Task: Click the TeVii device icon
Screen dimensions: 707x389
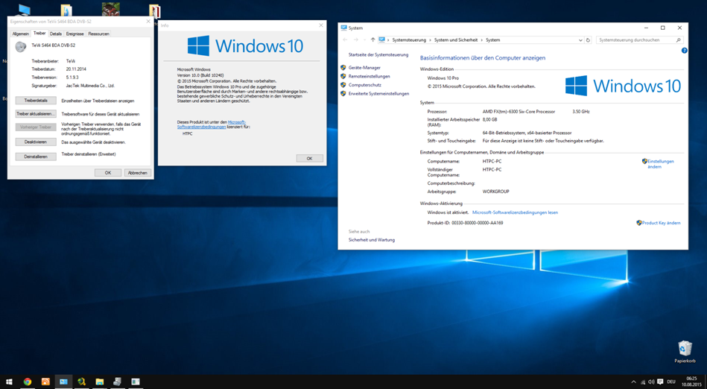Action: [x=20, y=46]
